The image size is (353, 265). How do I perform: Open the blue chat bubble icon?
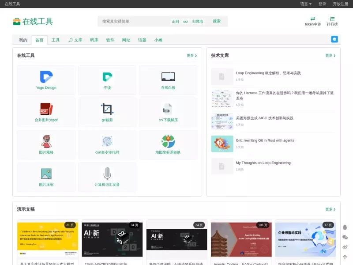[x=334, y=39]
